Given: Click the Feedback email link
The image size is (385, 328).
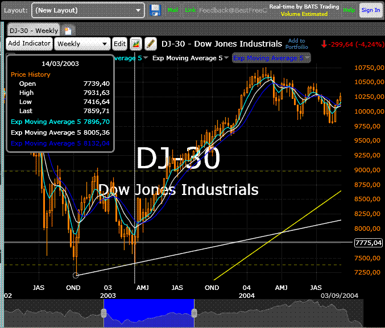Looking at the screenshot, I should [x=233, y=10].
